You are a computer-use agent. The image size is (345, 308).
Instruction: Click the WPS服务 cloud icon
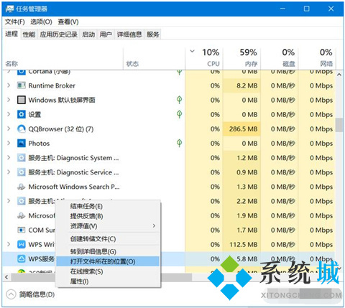[x=22, y=258]
